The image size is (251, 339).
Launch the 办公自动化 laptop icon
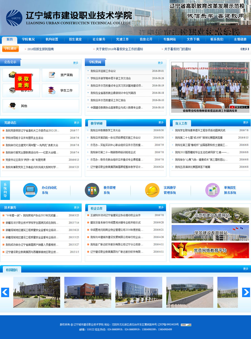[x=30, y=190]
